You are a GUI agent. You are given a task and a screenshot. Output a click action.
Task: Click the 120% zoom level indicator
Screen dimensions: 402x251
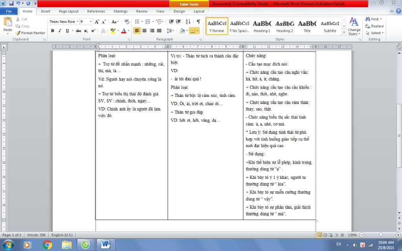(x=352, y=235)
